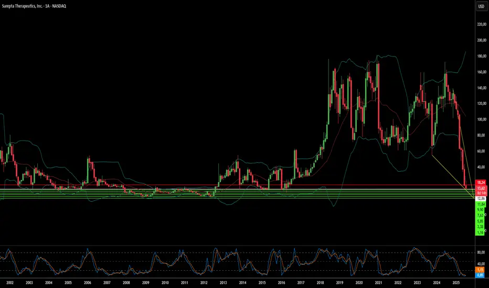
Task: Click the 2007 year label on time axis
Action: coord(107,283)
